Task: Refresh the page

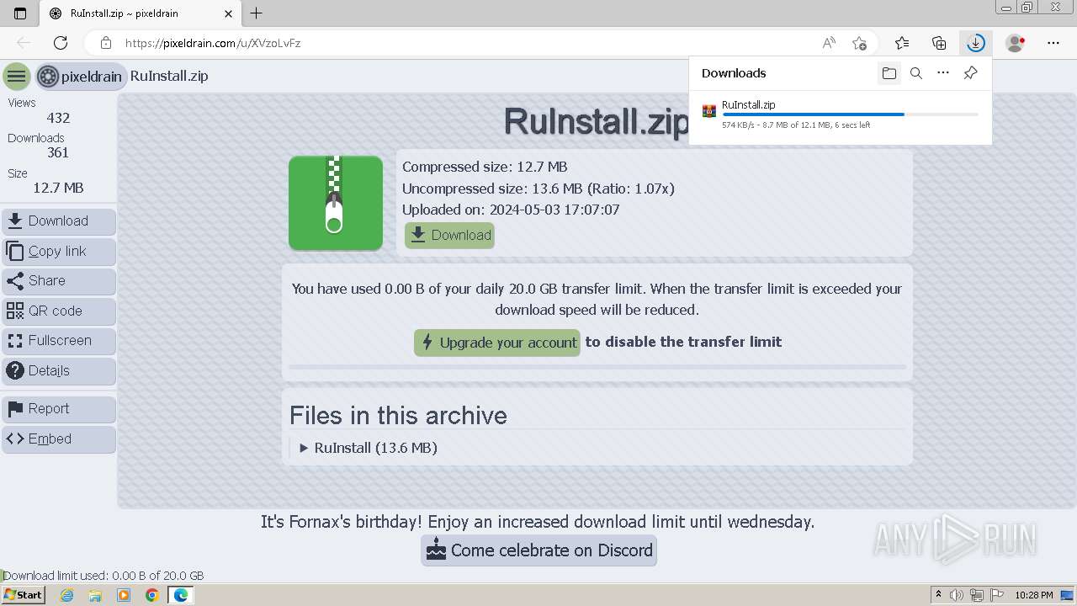Action: click(x=61, y=43)
